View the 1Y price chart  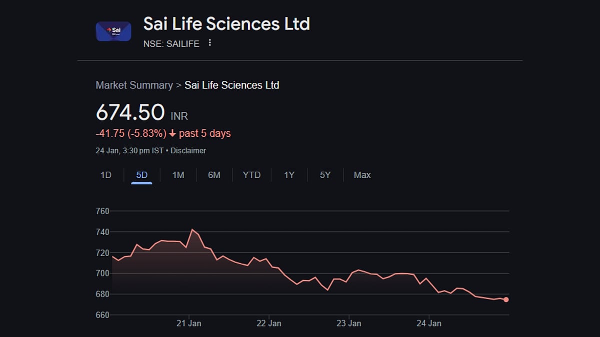tap(289, 175)
